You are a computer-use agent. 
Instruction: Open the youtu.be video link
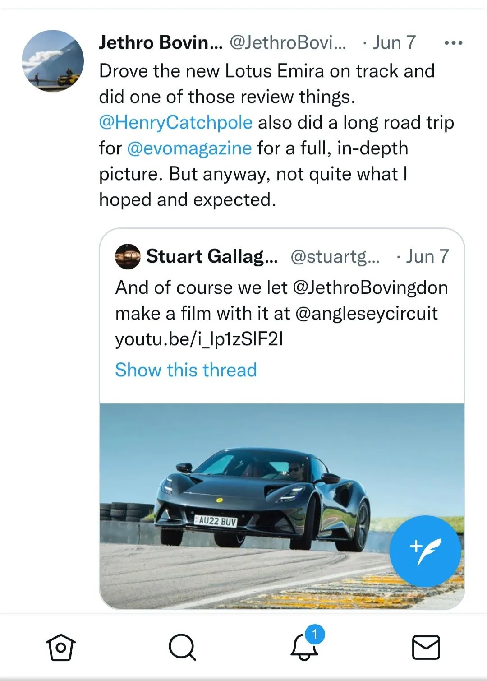[199, 339]
